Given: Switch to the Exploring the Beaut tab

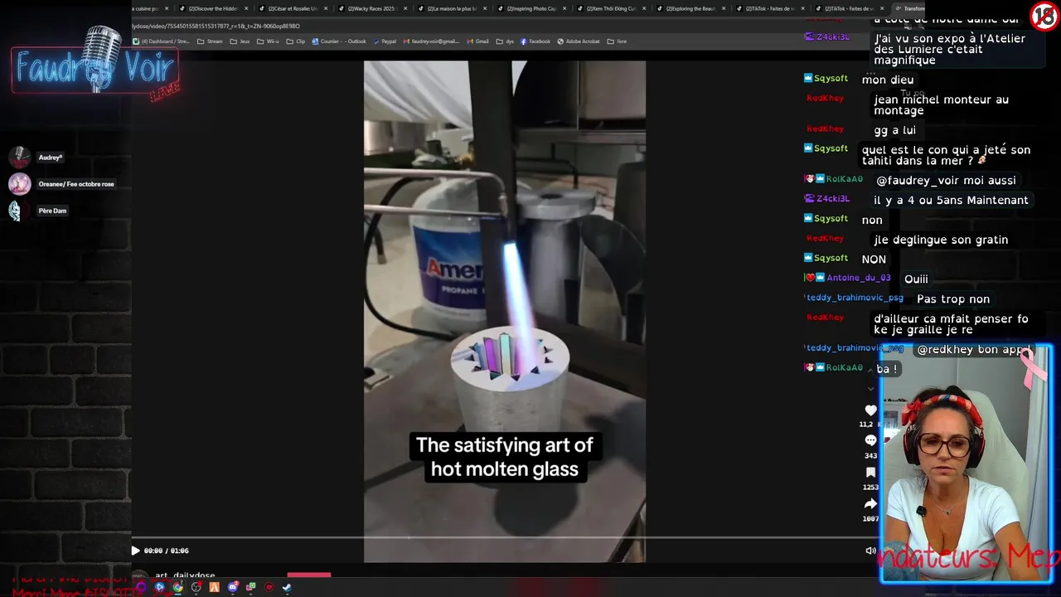Looking at the screenshot, I should click(x=690, y=8).
